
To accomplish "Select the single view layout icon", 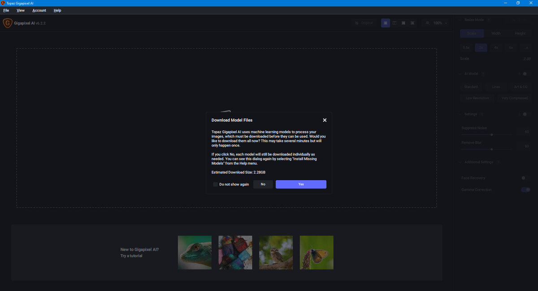I will (x=386, y=23).
